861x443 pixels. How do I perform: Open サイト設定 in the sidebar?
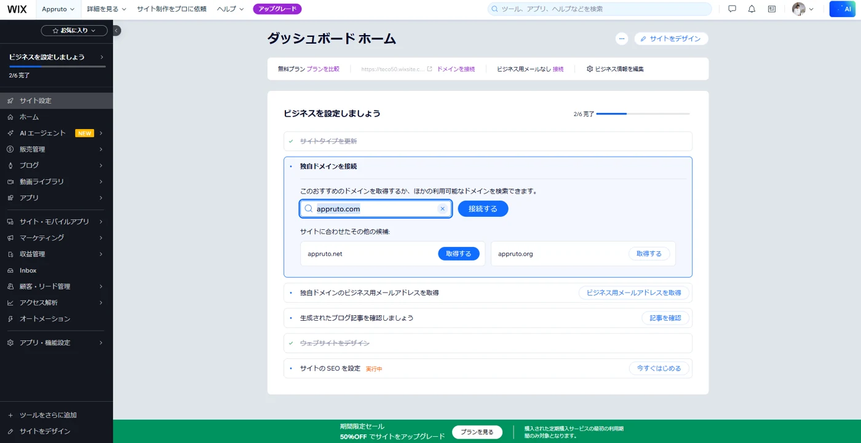point(57,101)
